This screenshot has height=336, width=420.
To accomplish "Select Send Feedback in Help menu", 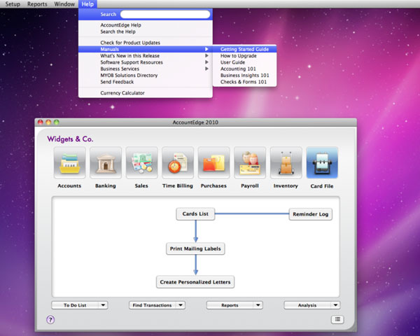I will pos(146,82).
